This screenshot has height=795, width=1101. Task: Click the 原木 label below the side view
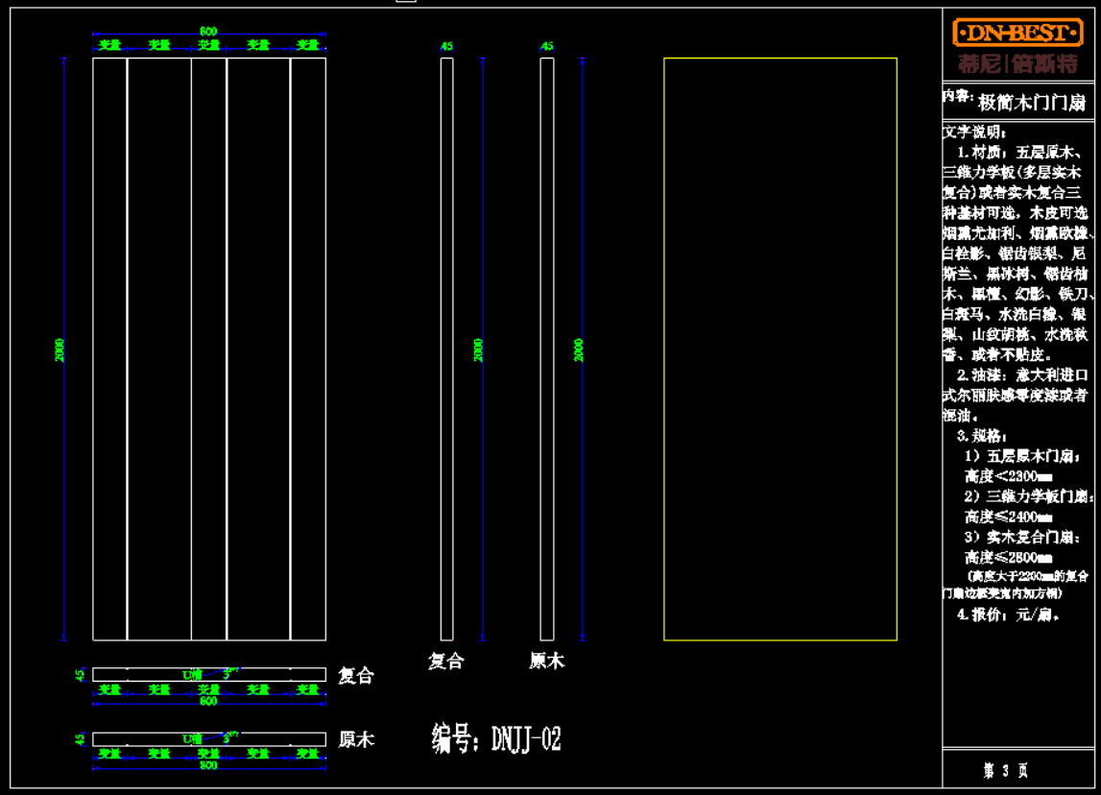click(547, 661)
